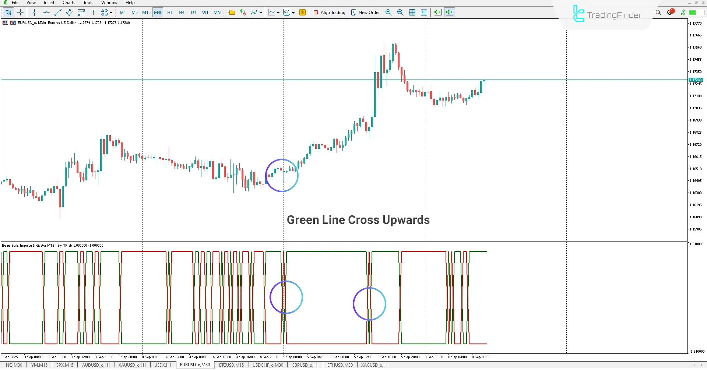
Task: Open the indicators dropdown arrow
Action: click(261, 12)
